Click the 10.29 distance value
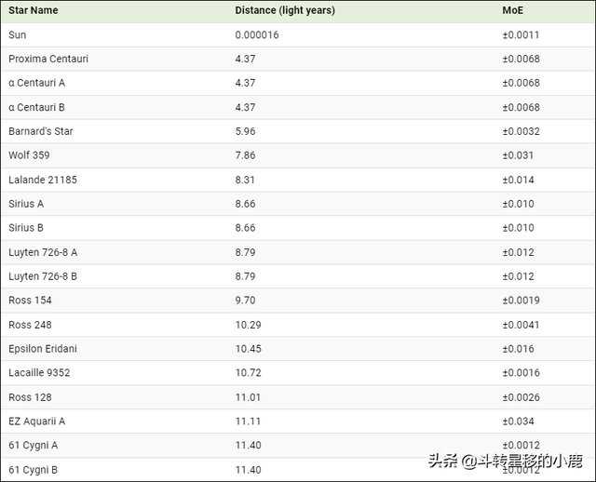 (x=248, y=325)
